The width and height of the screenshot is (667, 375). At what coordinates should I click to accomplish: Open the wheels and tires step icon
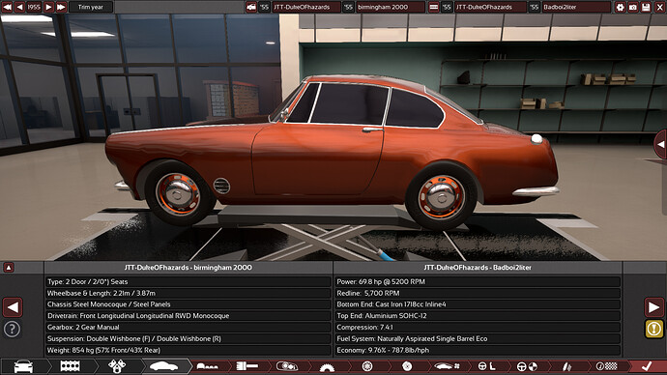(x=367, y=366)
